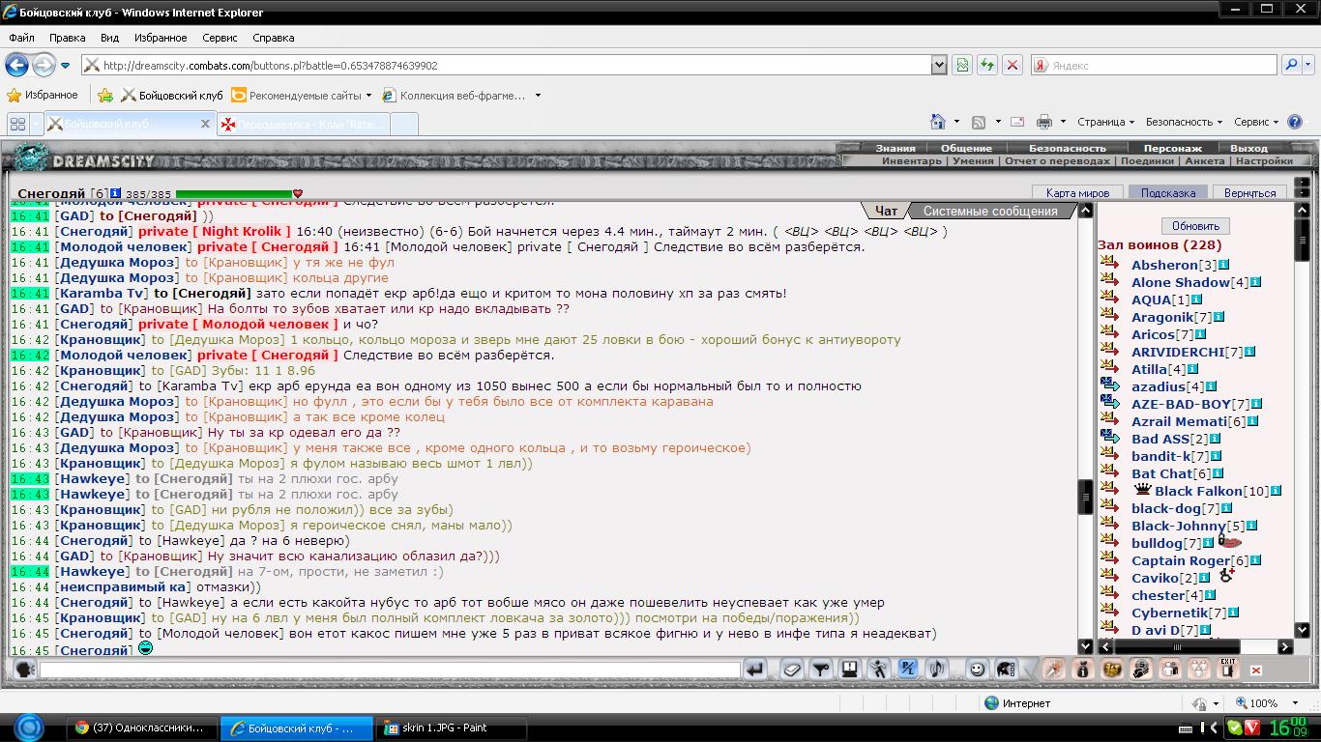Click private-message icon beside Aragonik
The height and width of the screenshot is (742, 1321).
(x=1109, y=317)
